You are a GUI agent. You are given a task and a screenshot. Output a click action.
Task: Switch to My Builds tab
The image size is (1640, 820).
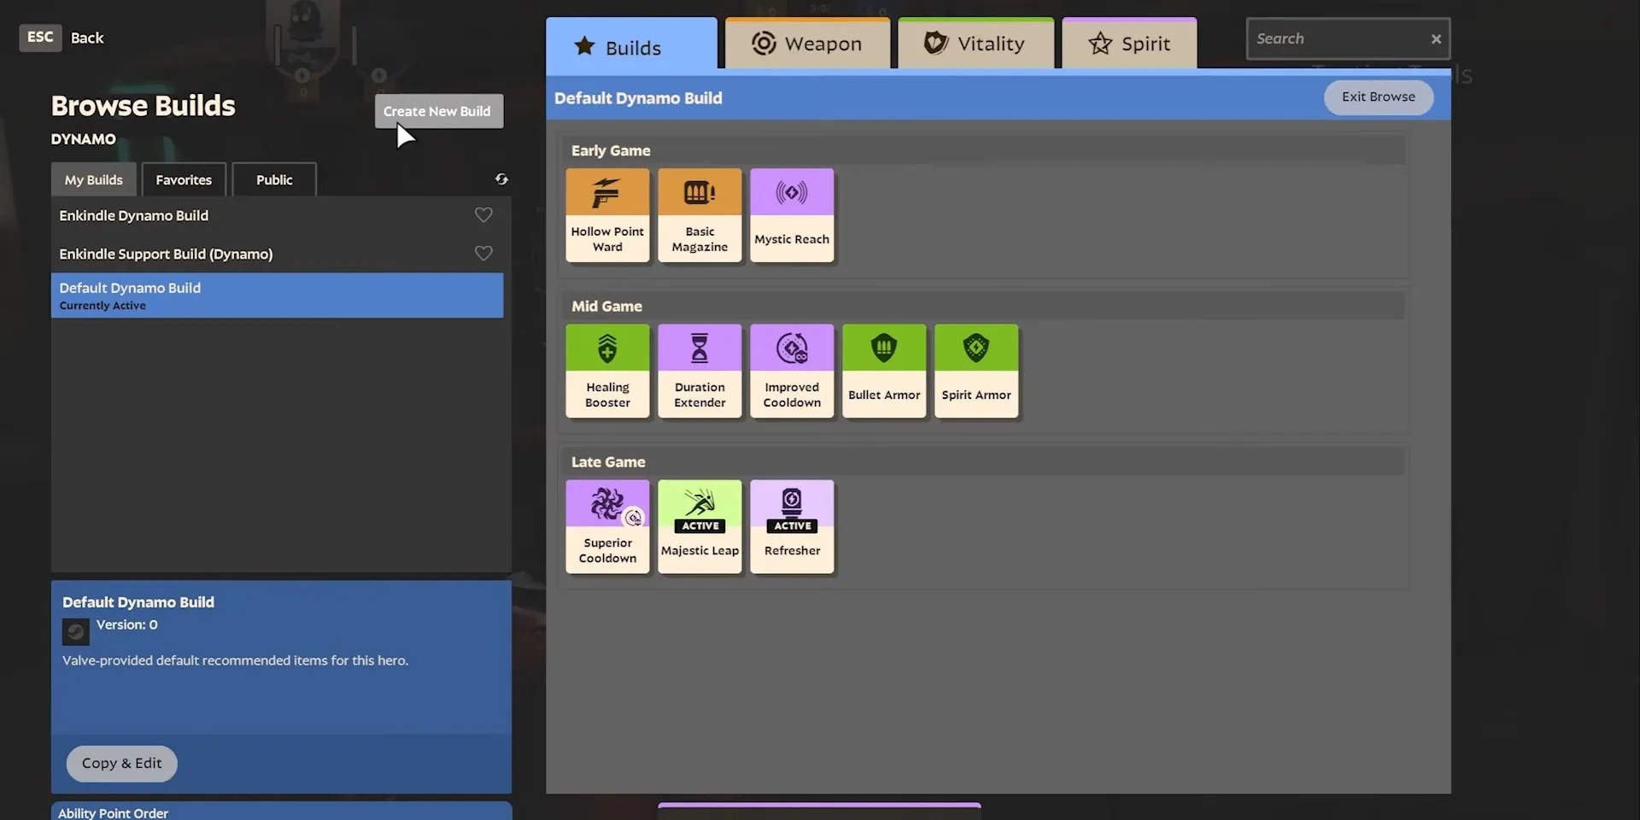point(94,180)
